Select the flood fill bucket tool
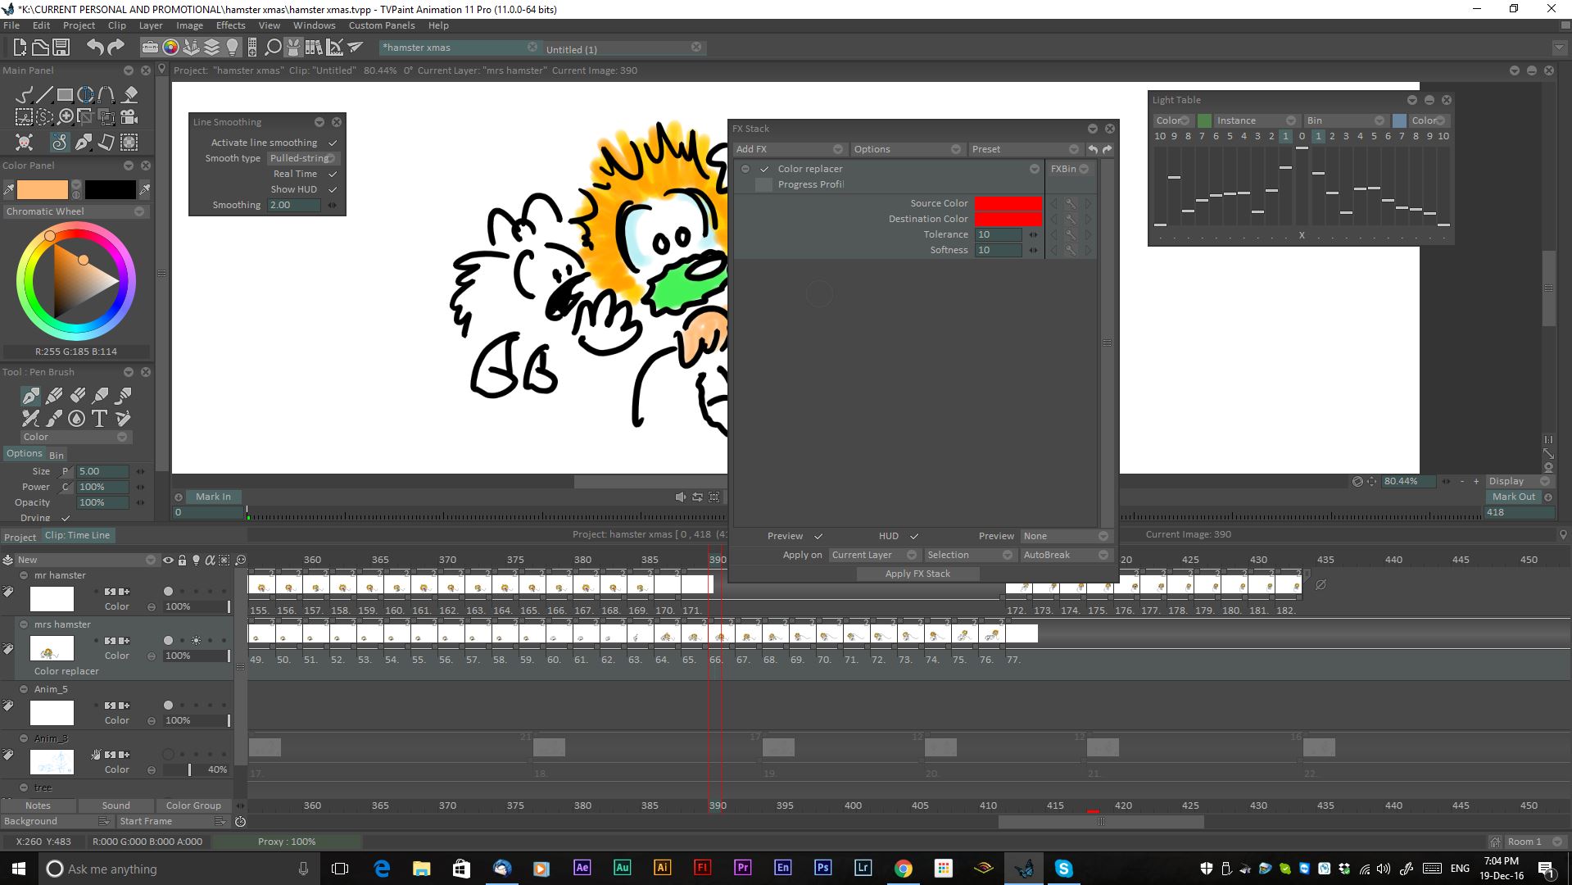Image resolution: width=1572 pixels, height=885 pixels. tap(129, 95)
